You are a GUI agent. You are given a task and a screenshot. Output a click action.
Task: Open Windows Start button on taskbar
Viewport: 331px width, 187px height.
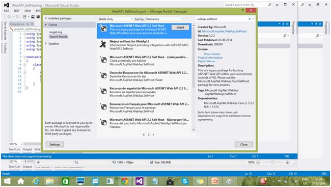8,181
